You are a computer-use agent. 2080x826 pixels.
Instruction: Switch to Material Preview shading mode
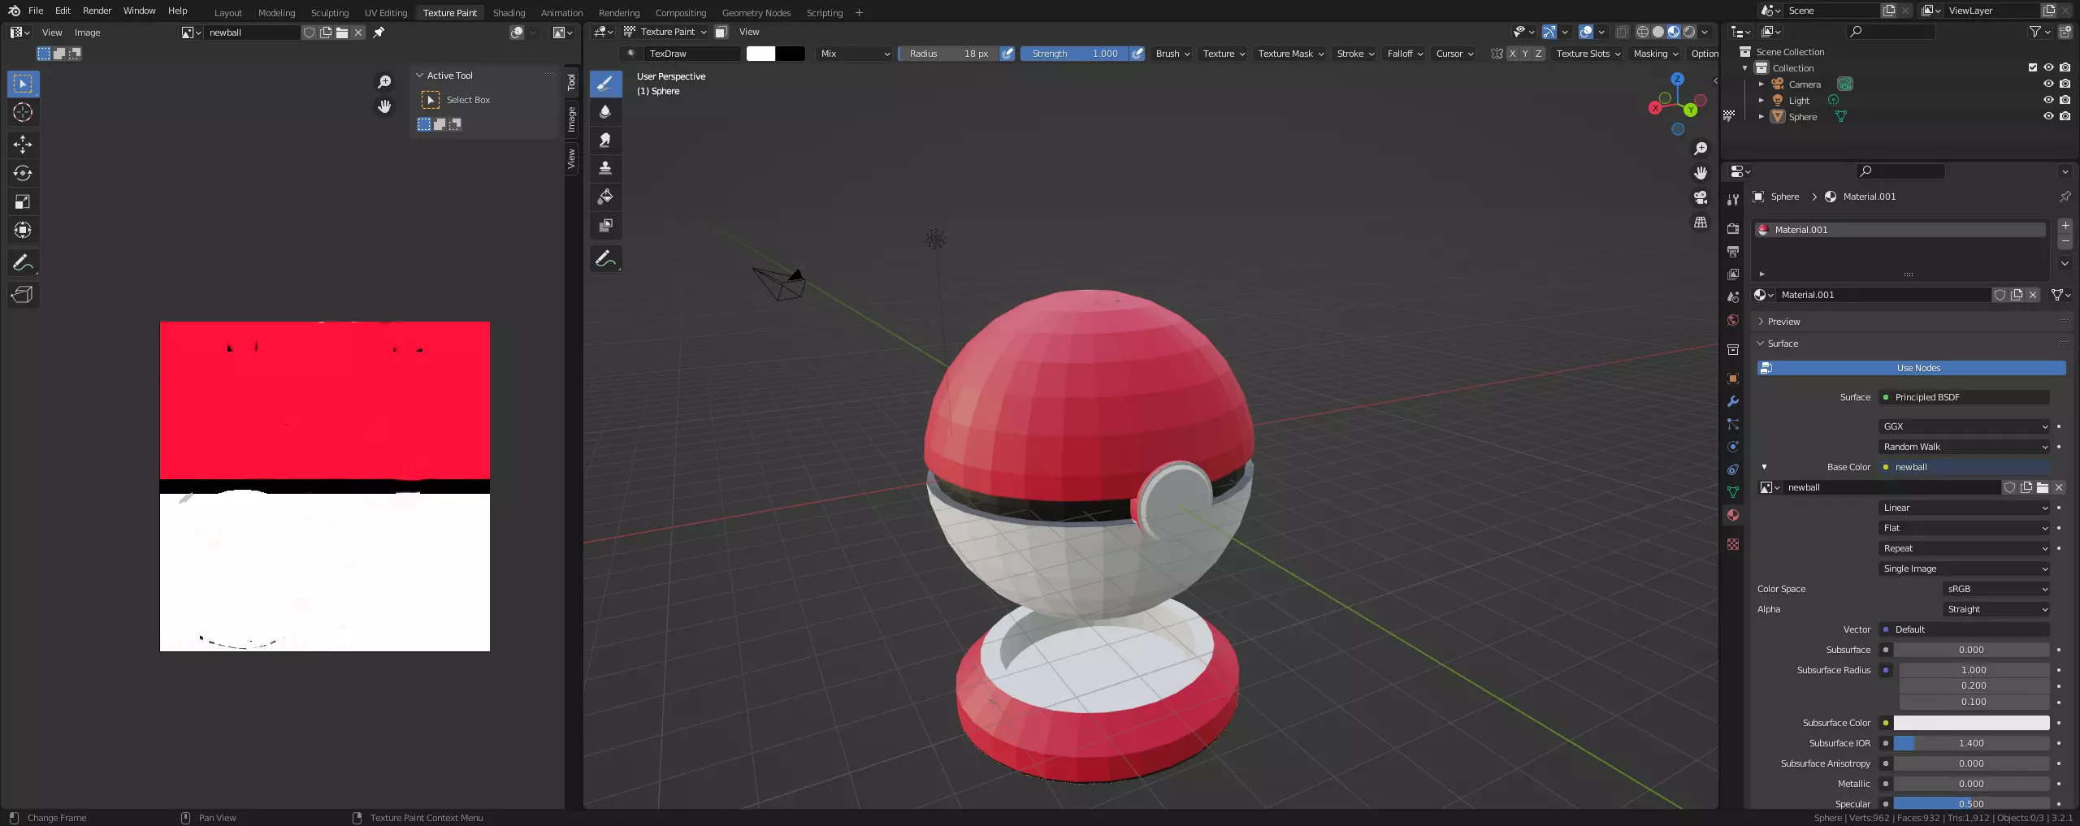pos(1674,32)
